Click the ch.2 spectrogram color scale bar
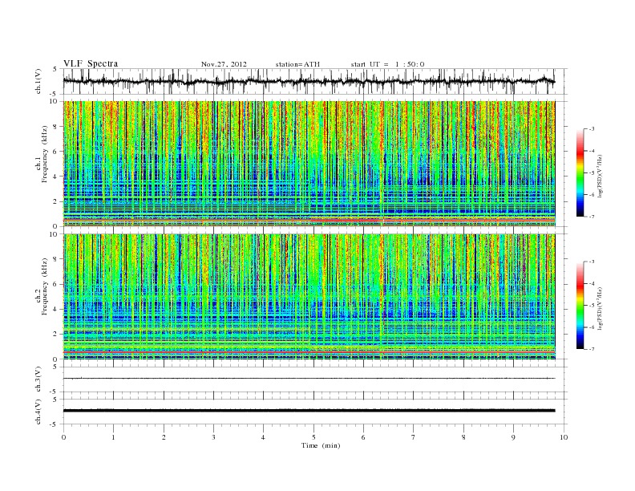Image resolution: width=635 pixels, height=491 pixels. (x=580, y=305)
